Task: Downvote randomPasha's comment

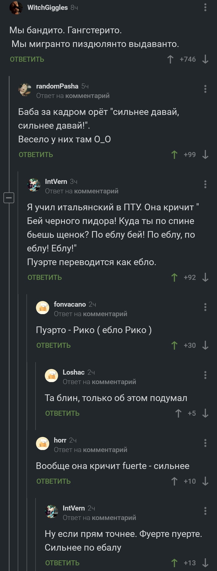Action: 204,154
